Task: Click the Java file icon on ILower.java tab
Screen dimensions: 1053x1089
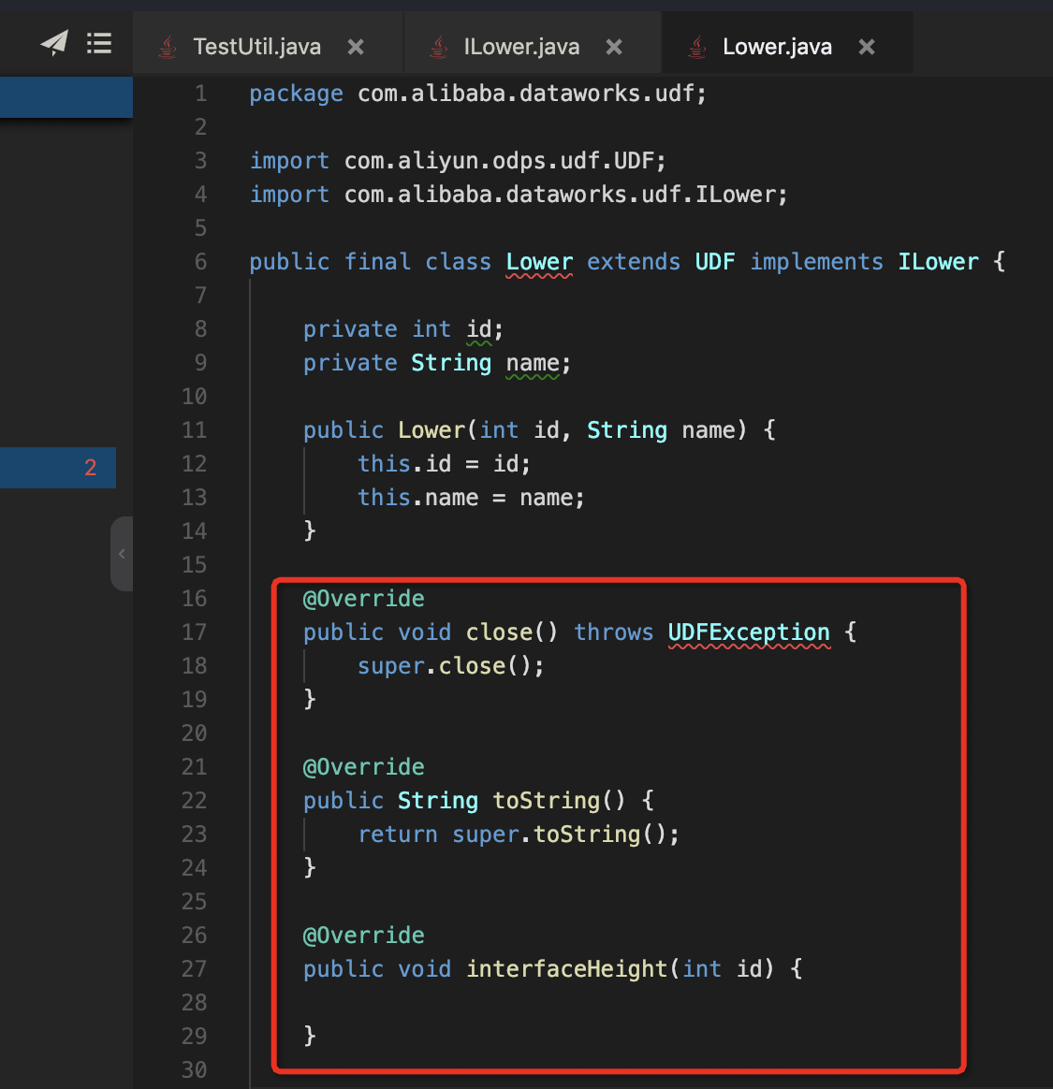Action: point(438,47)
